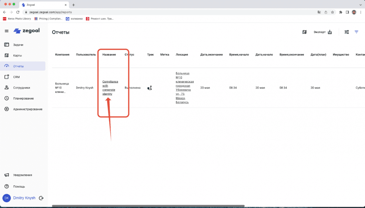Open the Помощь help item
Image resolution: width=365 pixels, height=208 pixels.
tap(19, 186)
